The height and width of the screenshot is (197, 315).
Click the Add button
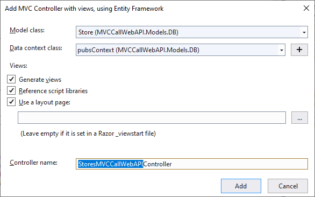point(241,186)
